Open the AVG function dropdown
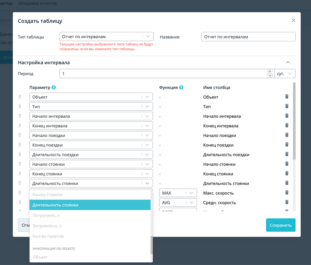The width and height of the screenshot is (311, 265). (178, 202)
